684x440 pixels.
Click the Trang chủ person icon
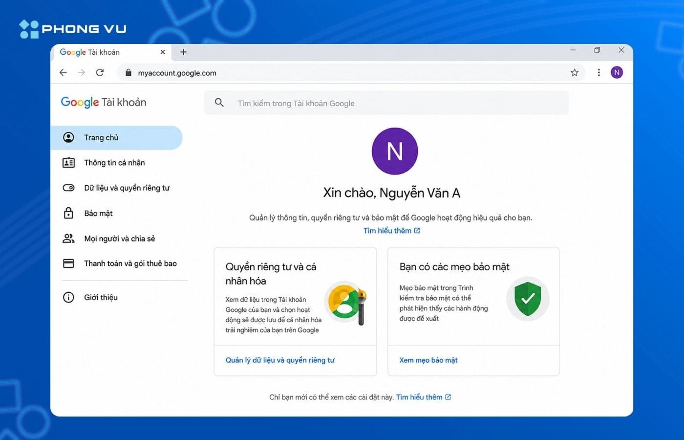[x=69, y=137]
